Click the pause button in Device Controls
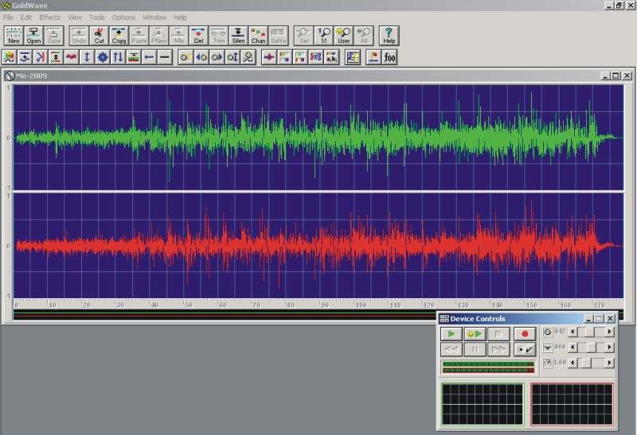The width and height of the screenshot is (637, 435). (x=475, y=349)
